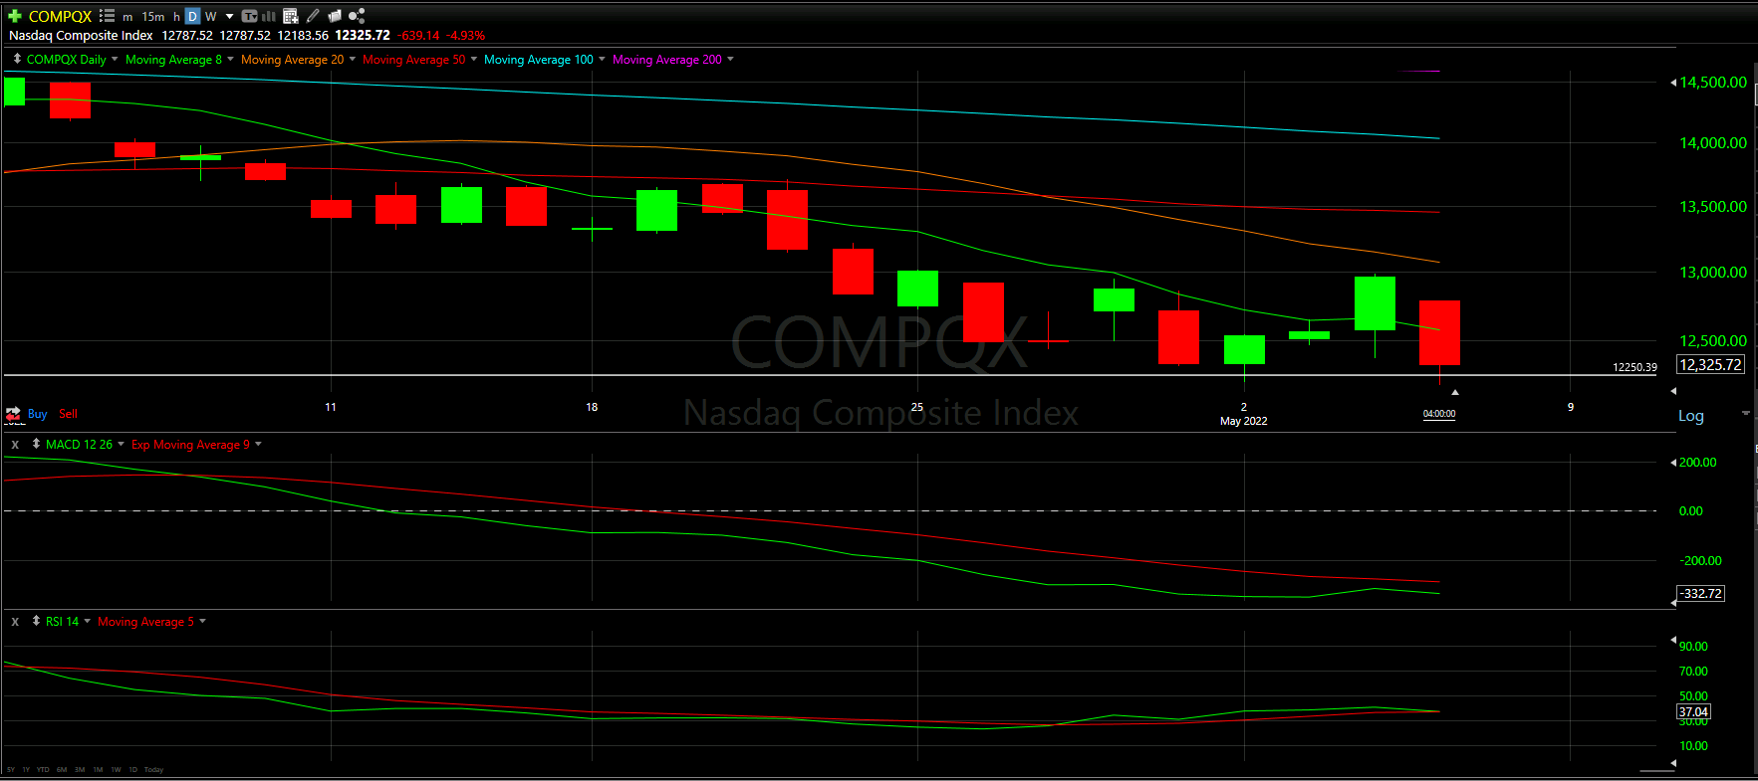Click the share chart icon
This screenshot has width=1758, height=781.
click(357, 16)
